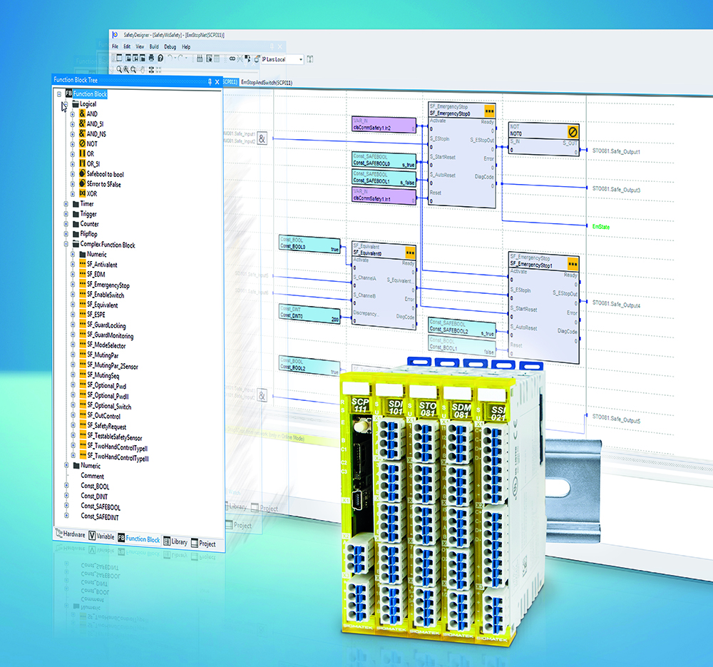Click the NOT symbol on NOT0 block
This screenshot has width=713, height=667.
573,132
